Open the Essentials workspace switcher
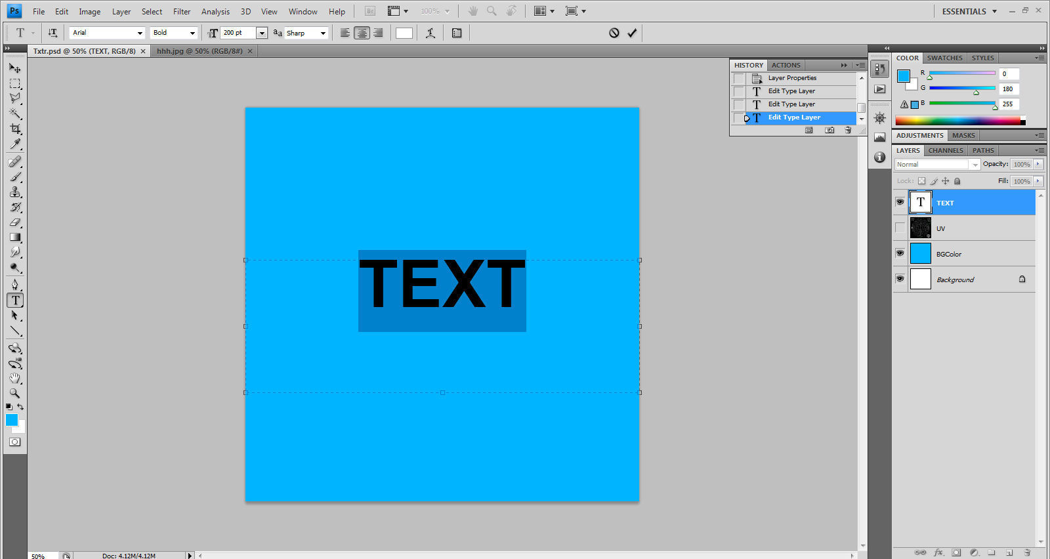 (969, 11)
